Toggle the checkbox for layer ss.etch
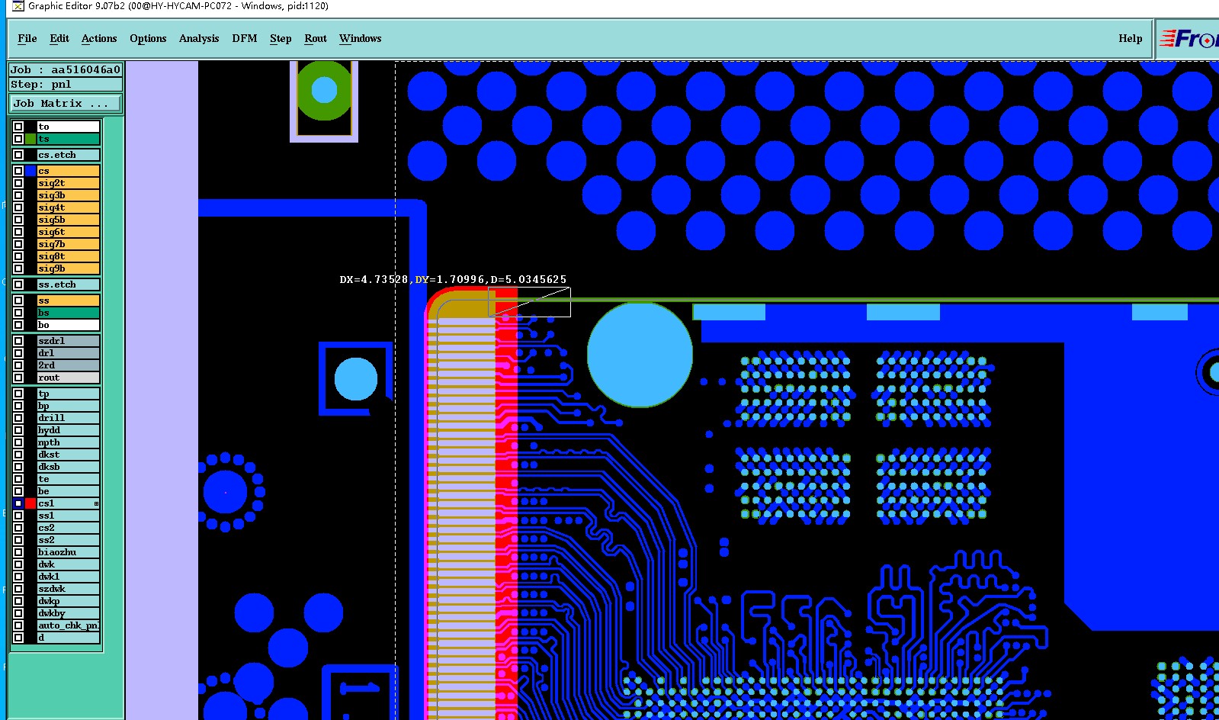This screenshot has width=1219, height=720. (x=18, y=284)
